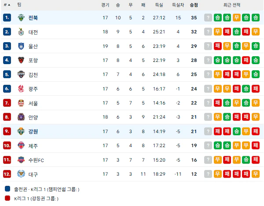Click the 서울 team crest icon
Image resolution: width=264 pixels, height=206 pixels.
pyautogui.click(x=21, y=103)
